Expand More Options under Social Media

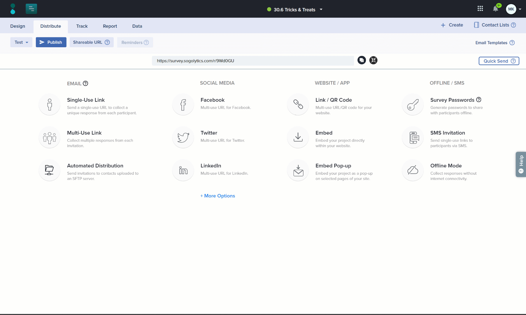(x=218, y=196)
